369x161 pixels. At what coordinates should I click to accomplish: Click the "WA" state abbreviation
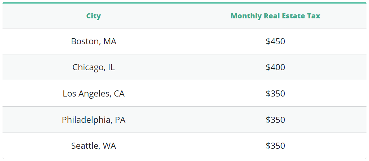109,146
